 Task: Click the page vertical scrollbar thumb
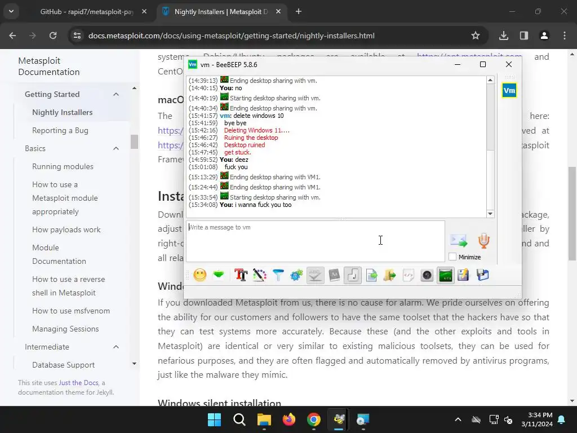(572, 214)
